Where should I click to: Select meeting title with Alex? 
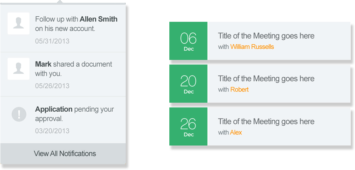click(266, 121)
